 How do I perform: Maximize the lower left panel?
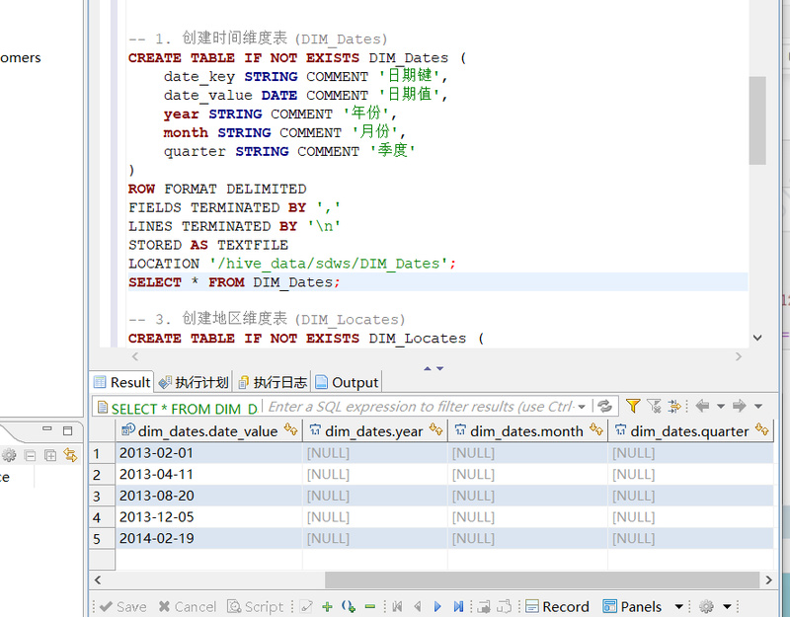point(67,430)
